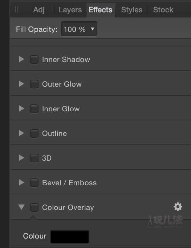Enable the Colour Overlay checkbox
The height and width of the screenshot is (248, 191).
34,207
